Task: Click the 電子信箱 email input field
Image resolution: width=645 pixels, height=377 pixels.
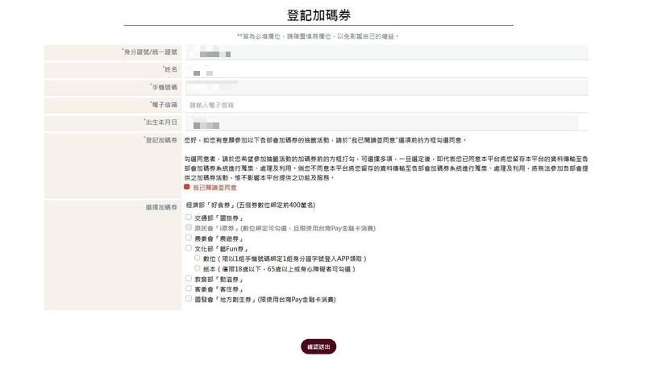Action: pos(387,106)
